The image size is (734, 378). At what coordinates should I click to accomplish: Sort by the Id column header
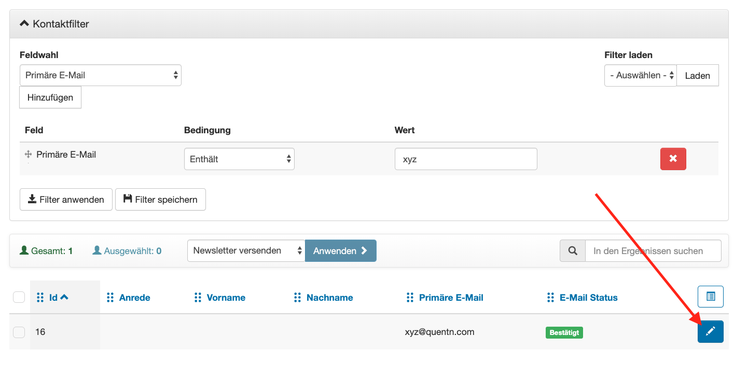(x=53, y=298)
